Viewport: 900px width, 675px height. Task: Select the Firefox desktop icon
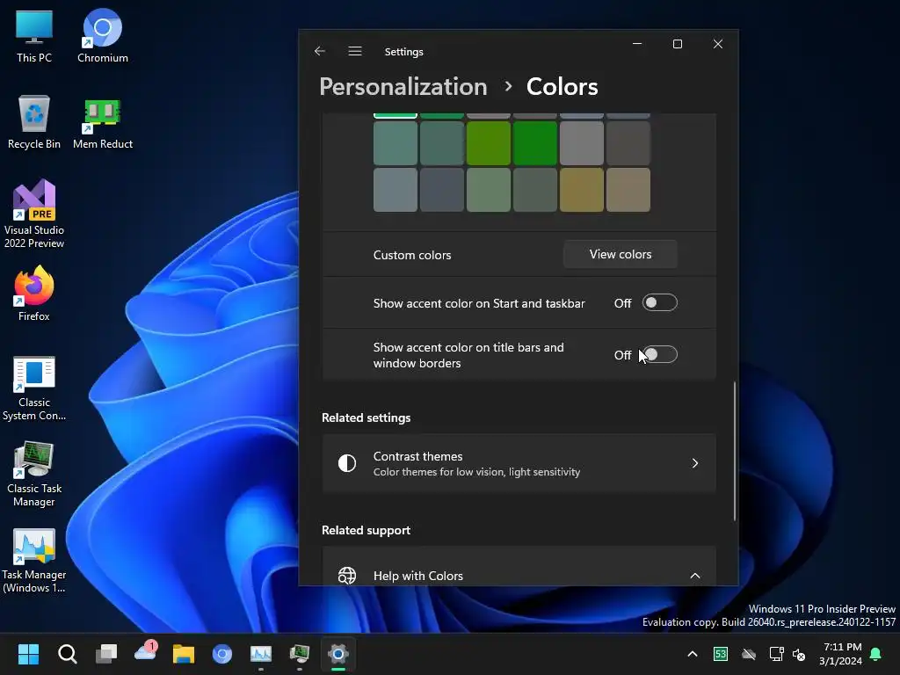click(x=34, y=294)
